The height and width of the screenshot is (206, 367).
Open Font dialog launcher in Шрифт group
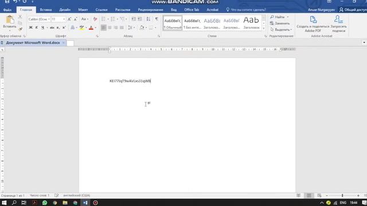point(97,36)
